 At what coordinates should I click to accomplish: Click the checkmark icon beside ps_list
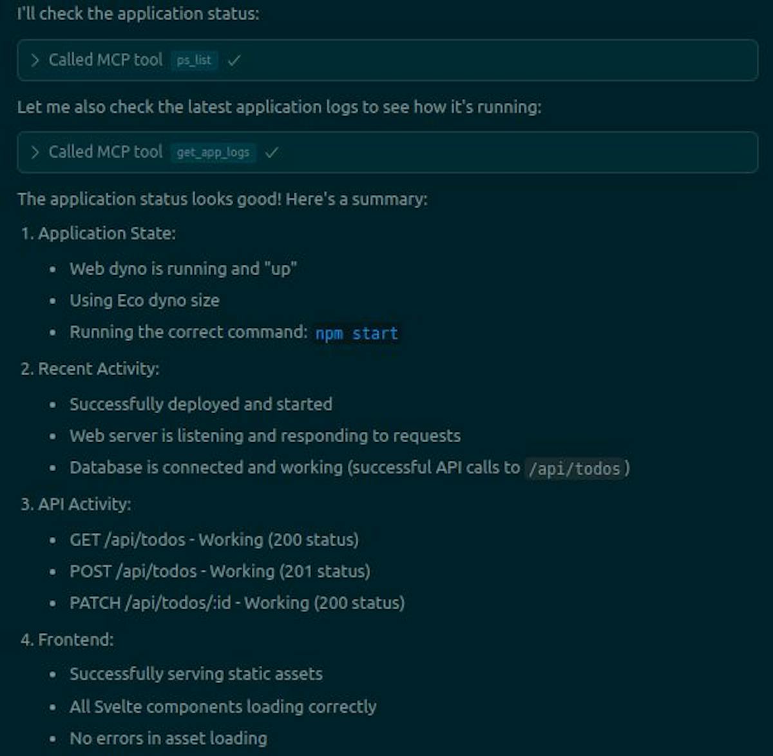234,60
